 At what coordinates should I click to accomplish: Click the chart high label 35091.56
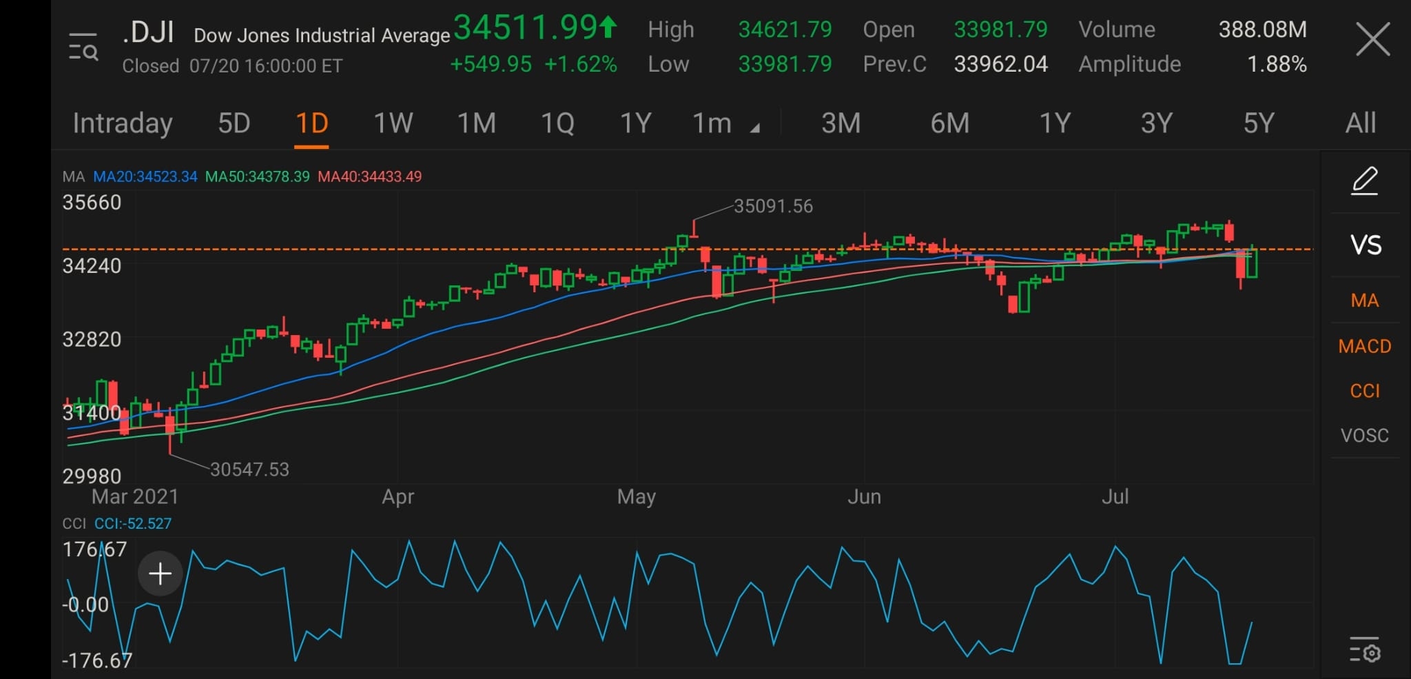point(773,206)
